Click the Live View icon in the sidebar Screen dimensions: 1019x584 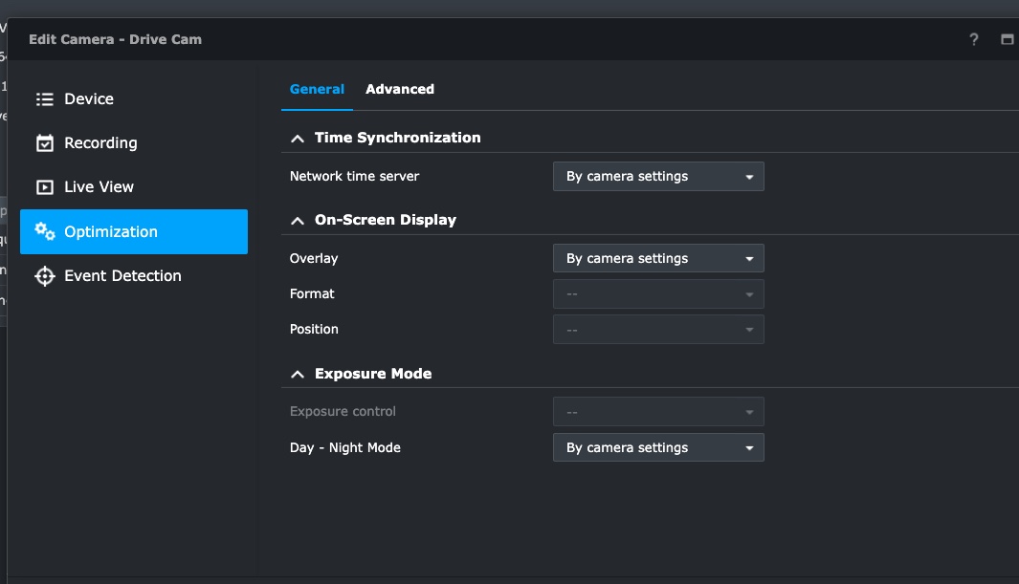[43, 186]
